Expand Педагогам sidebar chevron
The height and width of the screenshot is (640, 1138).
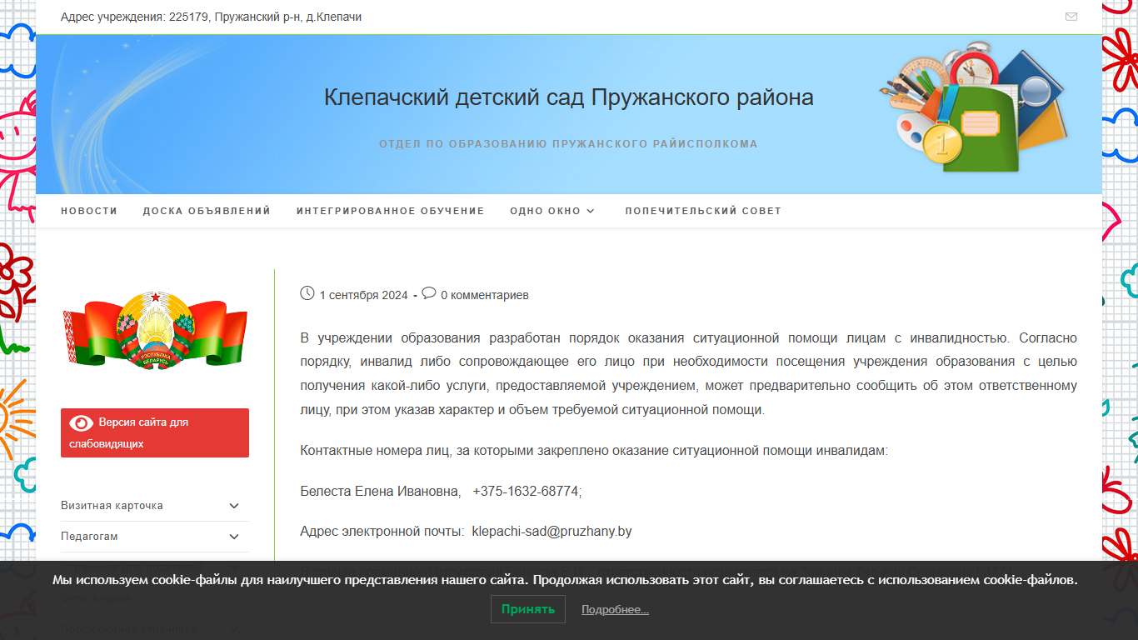click(x=234, y=537)
